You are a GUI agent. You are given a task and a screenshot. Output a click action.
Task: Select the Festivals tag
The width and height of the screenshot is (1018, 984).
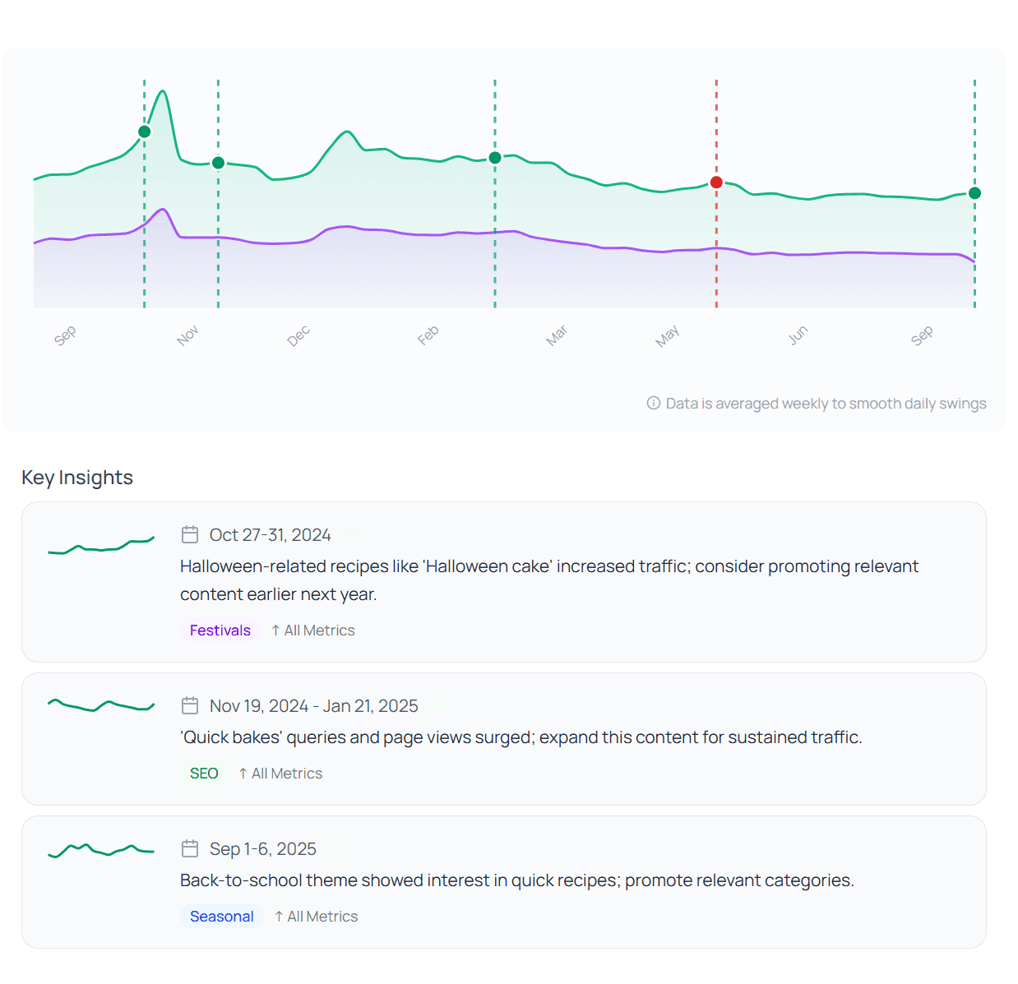(220, 630)
